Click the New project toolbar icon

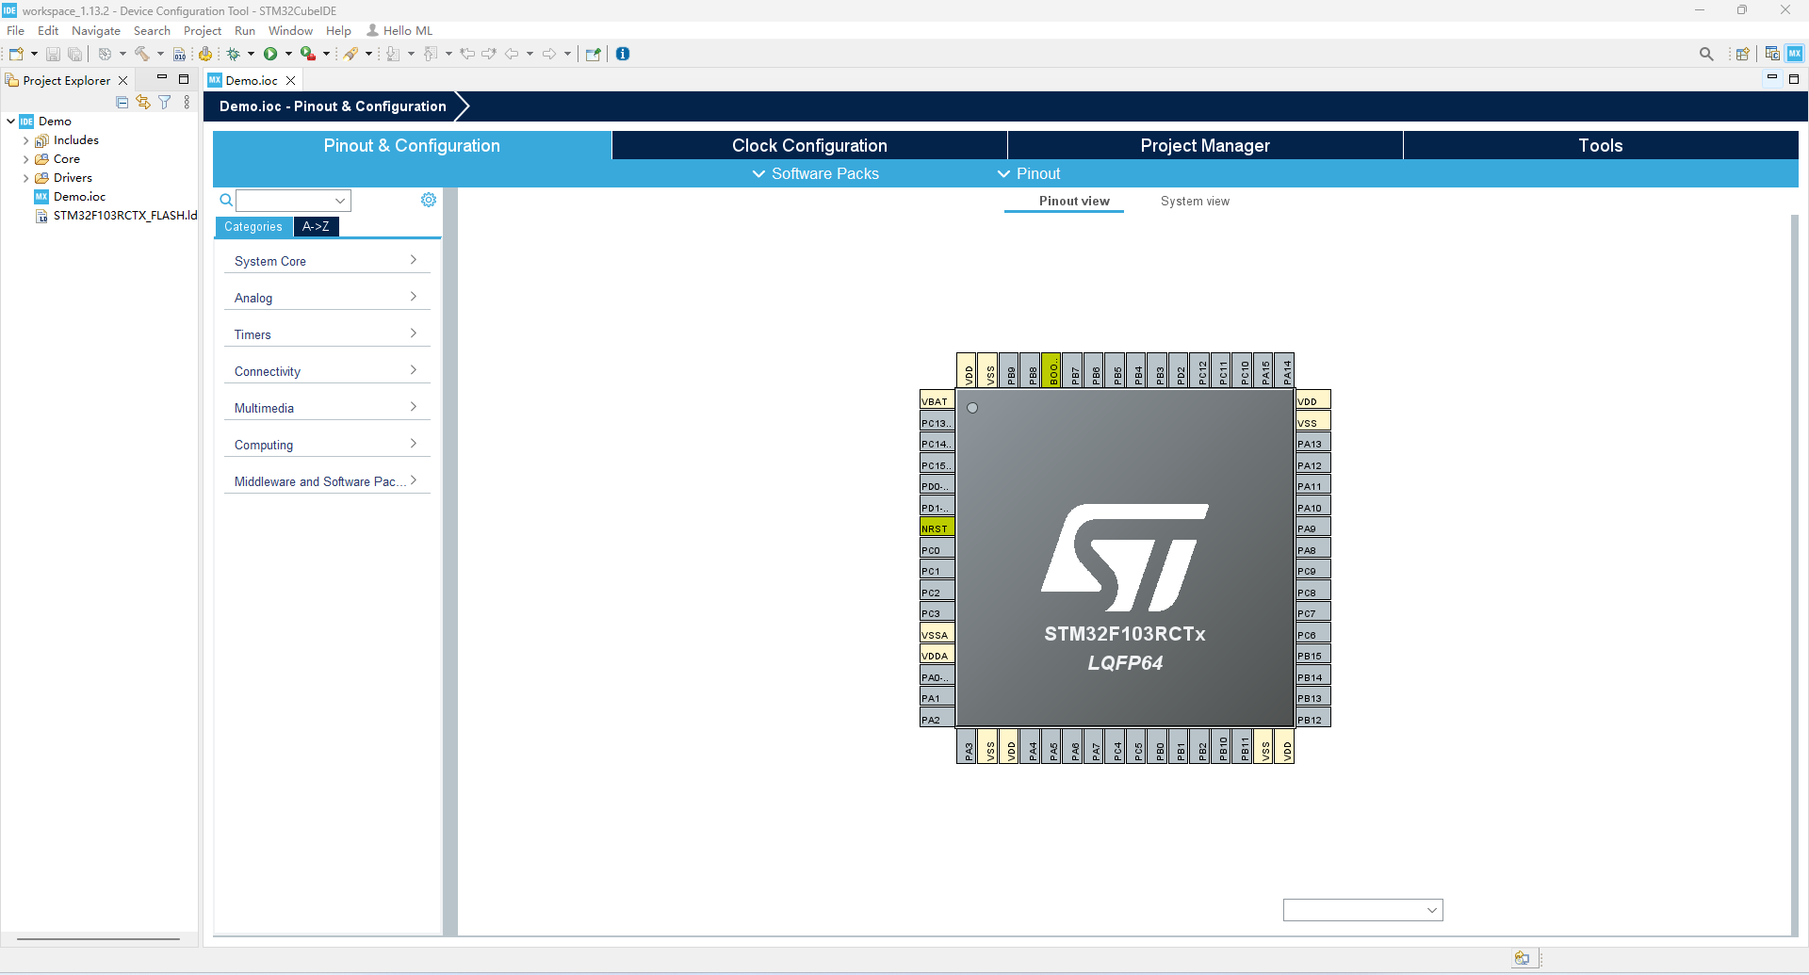tap(16, 54)
